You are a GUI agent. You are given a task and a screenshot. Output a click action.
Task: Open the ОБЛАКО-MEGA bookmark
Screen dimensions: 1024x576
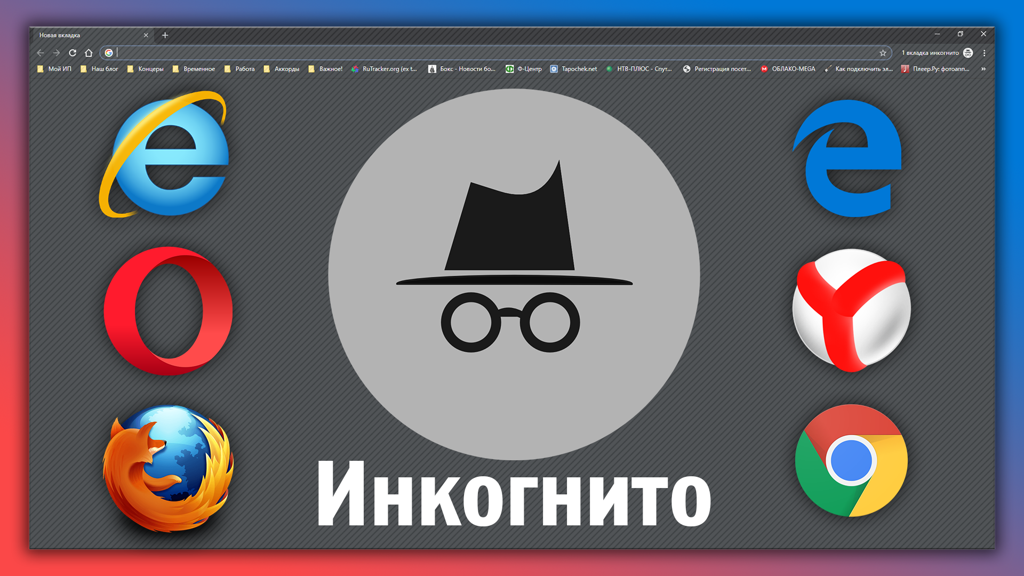[x=788, y=69]
